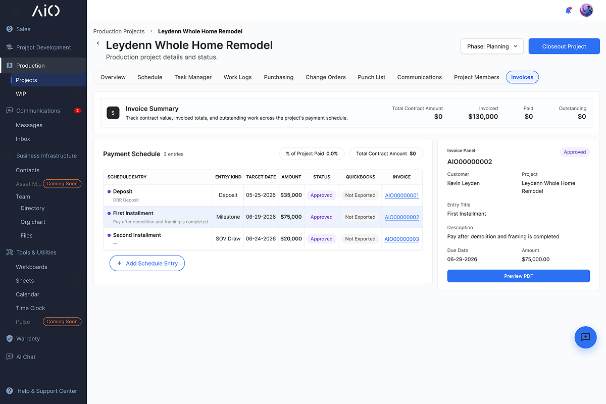Click the Tools & Utilities wrench icon
606x404 pixels.
pyautogui.click(x=9, y=252)
